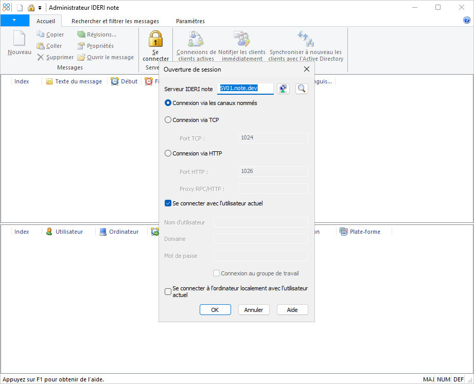Click the browse network computers icon in dialog
474x384 pixels.
click(283, 89)
